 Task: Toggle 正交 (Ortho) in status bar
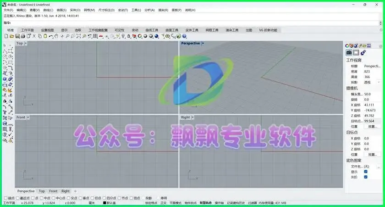164,203
